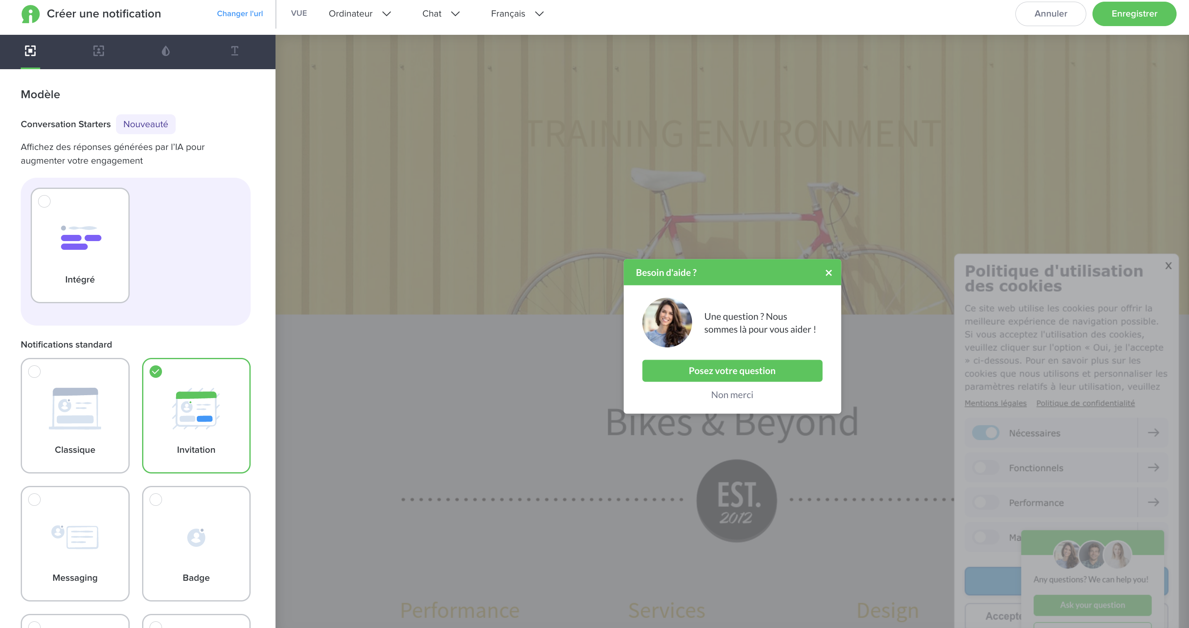Click the Français dropdown chevron
This screenshot has width=1189, height=628.
point(539,14)
